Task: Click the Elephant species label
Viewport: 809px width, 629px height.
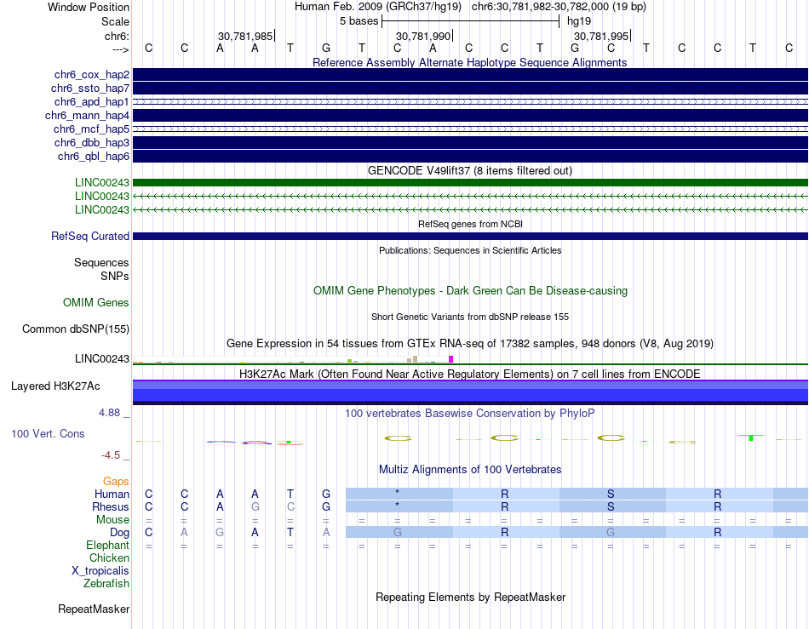Action: [x=107, y=545]
